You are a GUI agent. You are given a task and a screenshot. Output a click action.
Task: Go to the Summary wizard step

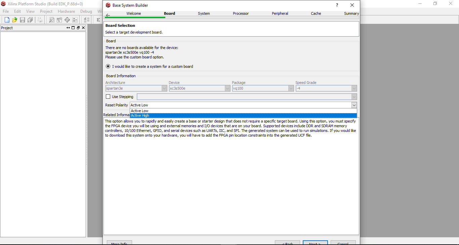pos(351,13)
